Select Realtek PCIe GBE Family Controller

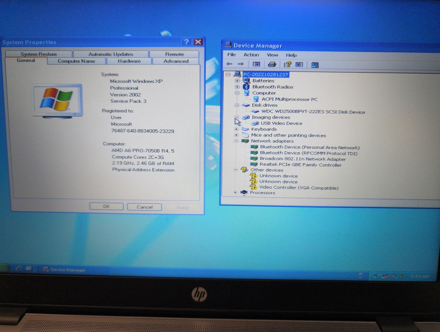click(x=301, y=165)
